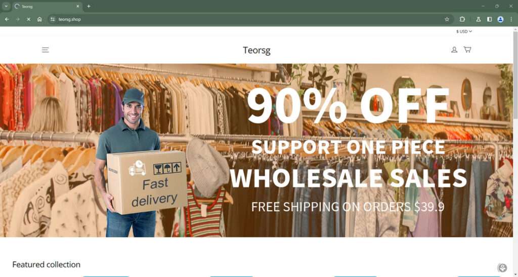Open the Chrome profile avatar
518x277 pixels.
(500, 19)
